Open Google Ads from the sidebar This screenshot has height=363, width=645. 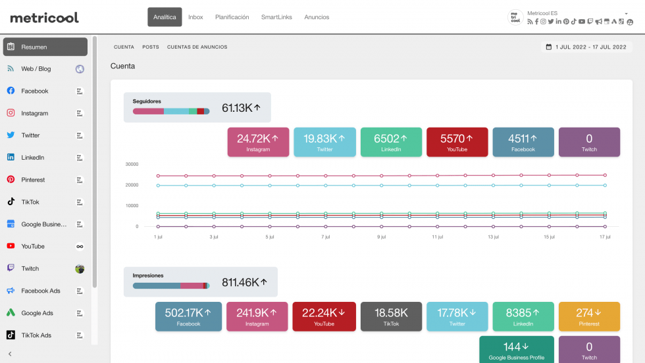[37, 313]
